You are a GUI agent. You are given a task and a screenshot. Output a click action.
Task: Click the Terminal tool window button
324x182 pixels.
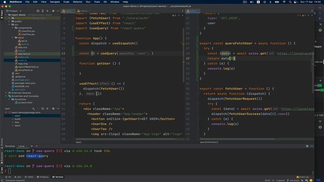tap(58, 177)
